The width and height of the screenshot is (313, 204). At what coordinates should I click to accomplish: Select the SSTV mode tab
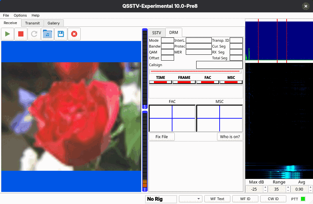click(x=157, y=33)
